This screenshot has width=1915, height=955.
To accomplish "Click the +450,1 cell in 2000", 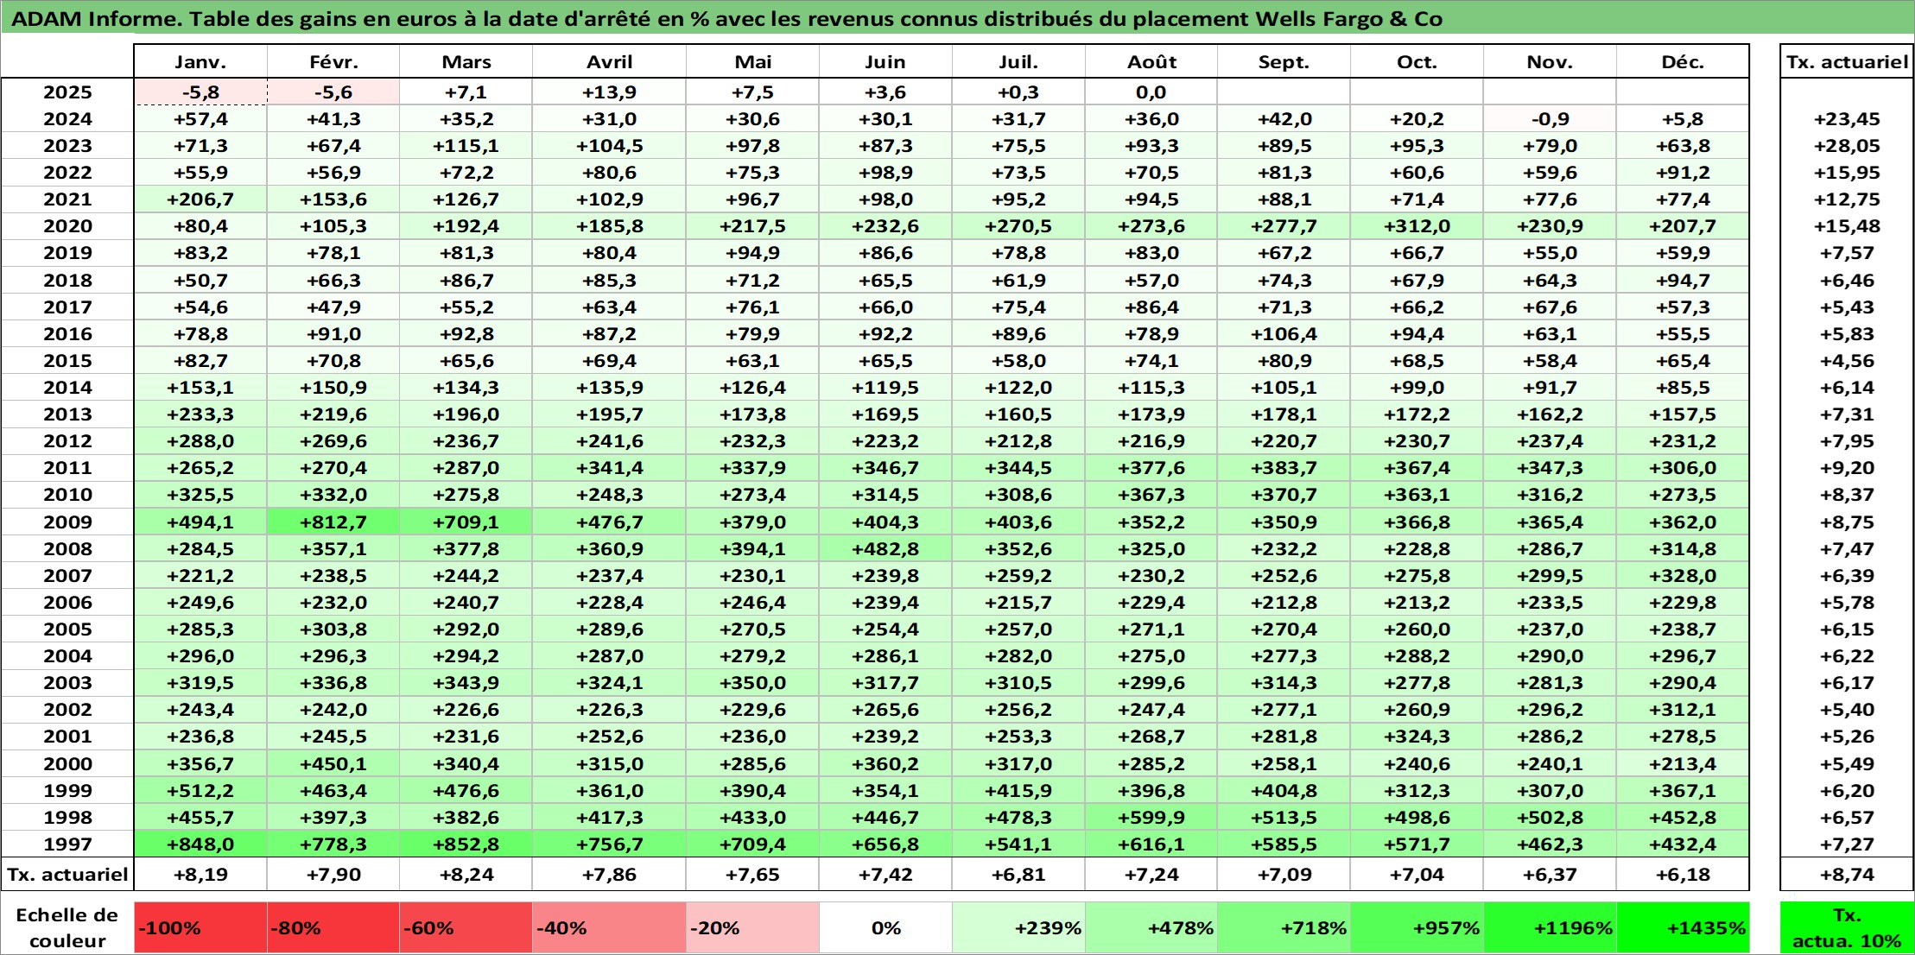I will 333,763.
